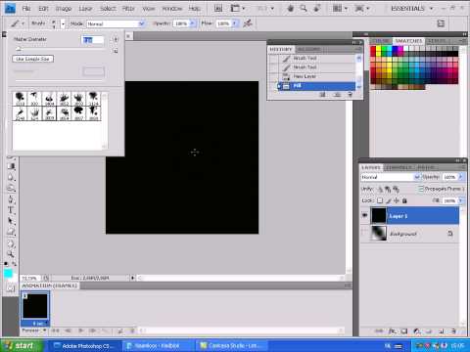Open the Arrange Documents dropdown
Screen dimensions: 470x352
[340, 8]
